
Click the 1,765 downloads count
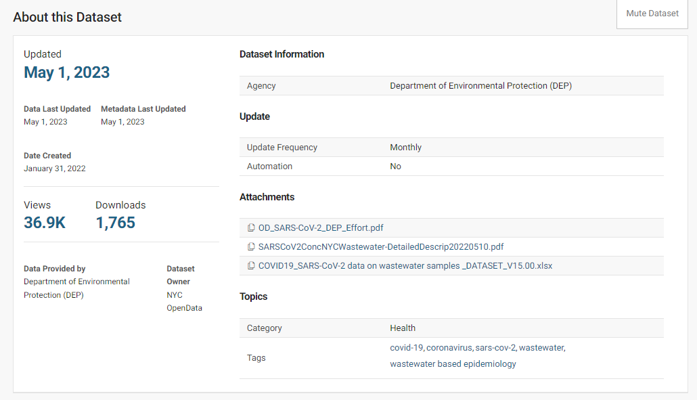click(x=115, y=223)
